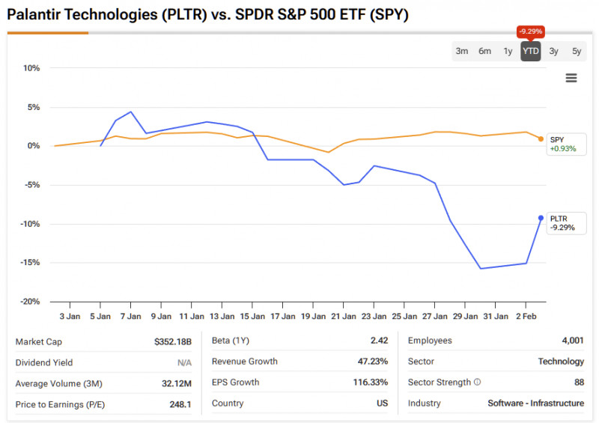Switch to the 6m time range
Image resolution: width=599 pixels, height=423 pixels.
click(x=484, y=51)
